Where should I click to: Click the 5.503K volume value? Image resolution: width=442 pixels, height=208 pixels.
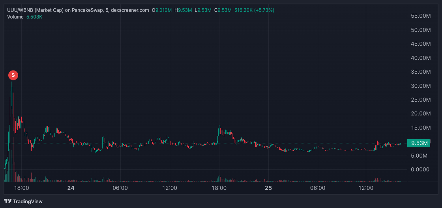coord(34,17)
